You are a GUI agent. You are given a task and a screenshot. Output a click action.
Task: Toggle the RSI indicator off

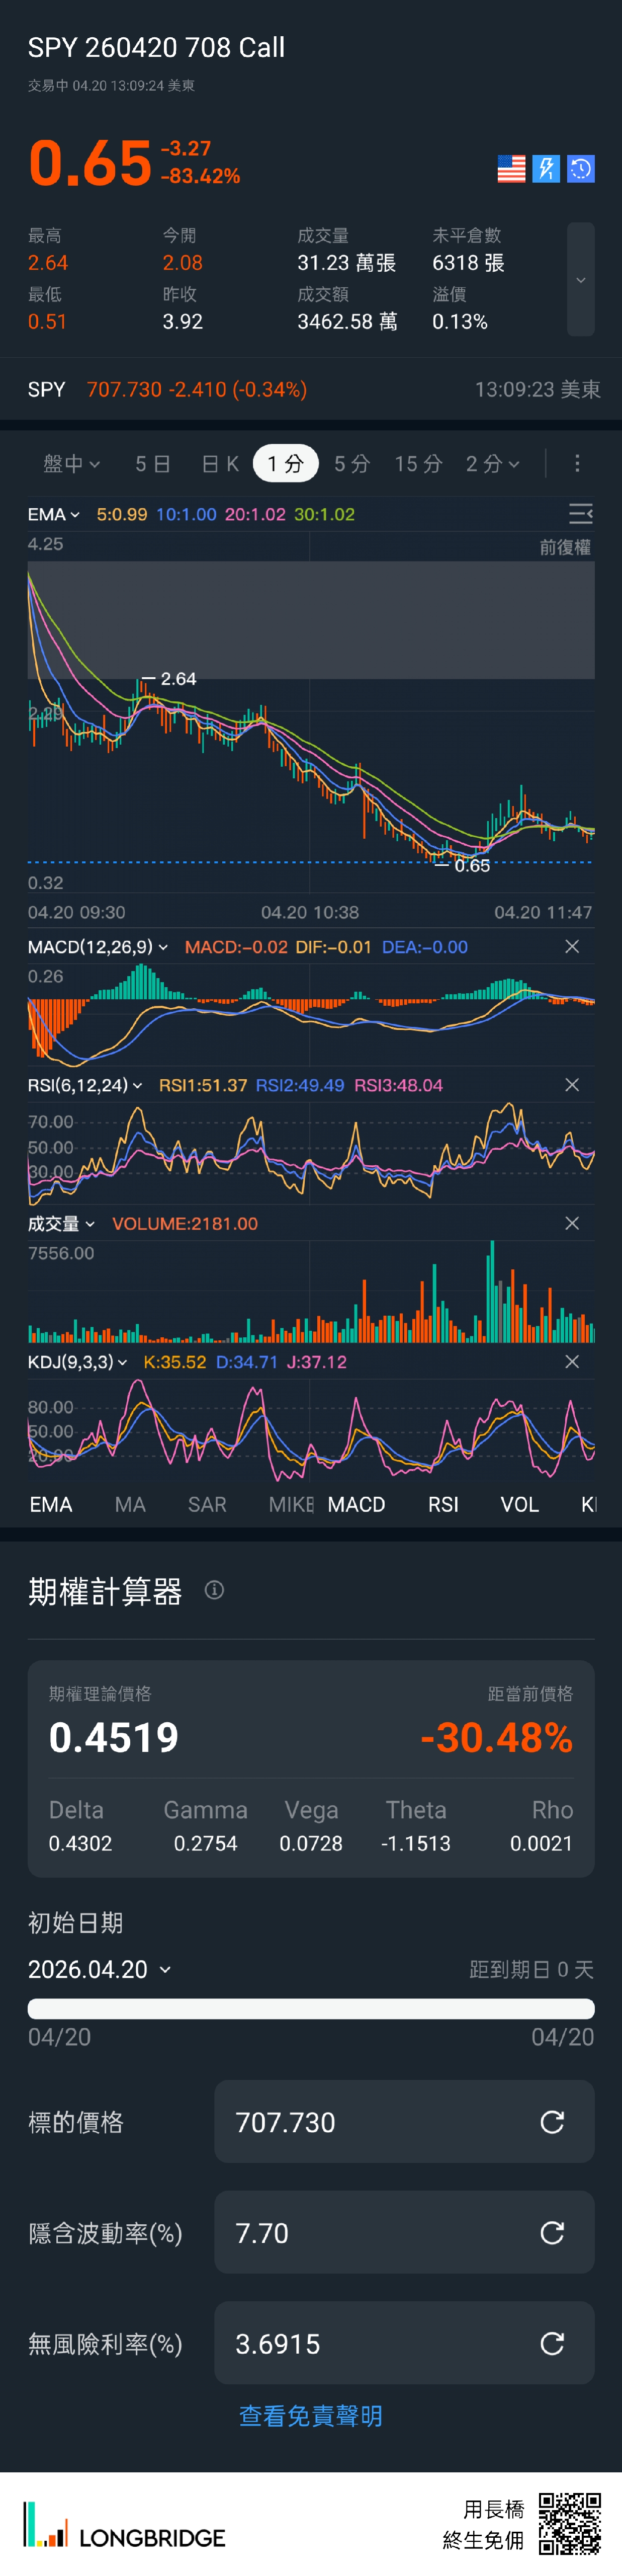point(443,1505)
